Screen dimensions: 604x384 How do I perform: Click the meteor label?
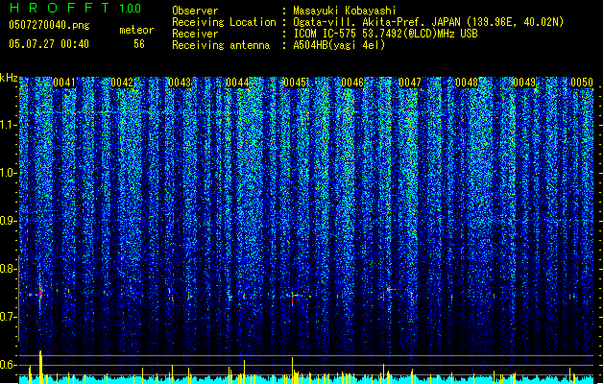tap(136, 30)
